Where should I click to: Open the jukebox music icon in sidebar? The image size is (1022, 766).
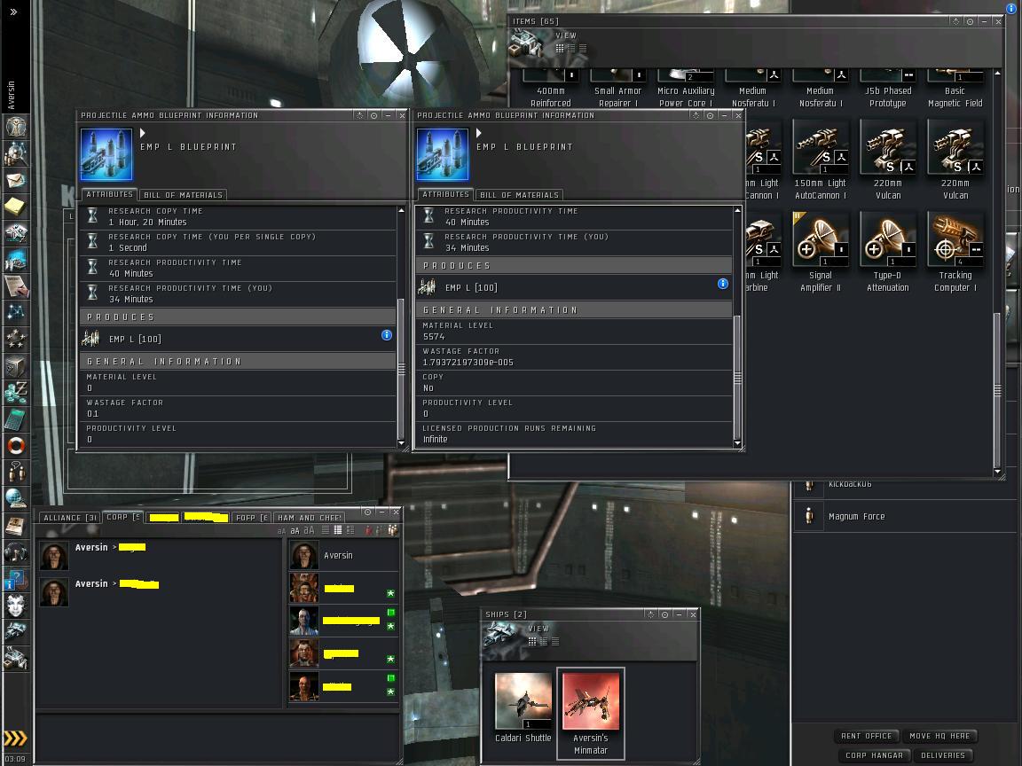pyautogui.click(x=16, y=552)
